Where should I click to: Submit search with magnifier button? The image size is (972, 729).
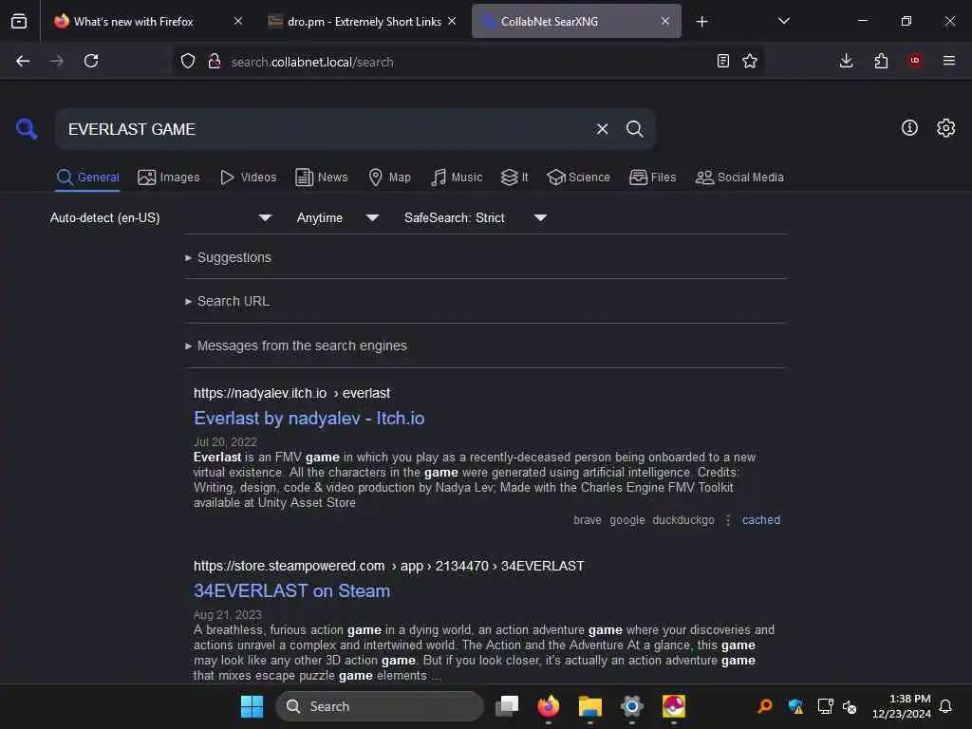tap(634, 129)
